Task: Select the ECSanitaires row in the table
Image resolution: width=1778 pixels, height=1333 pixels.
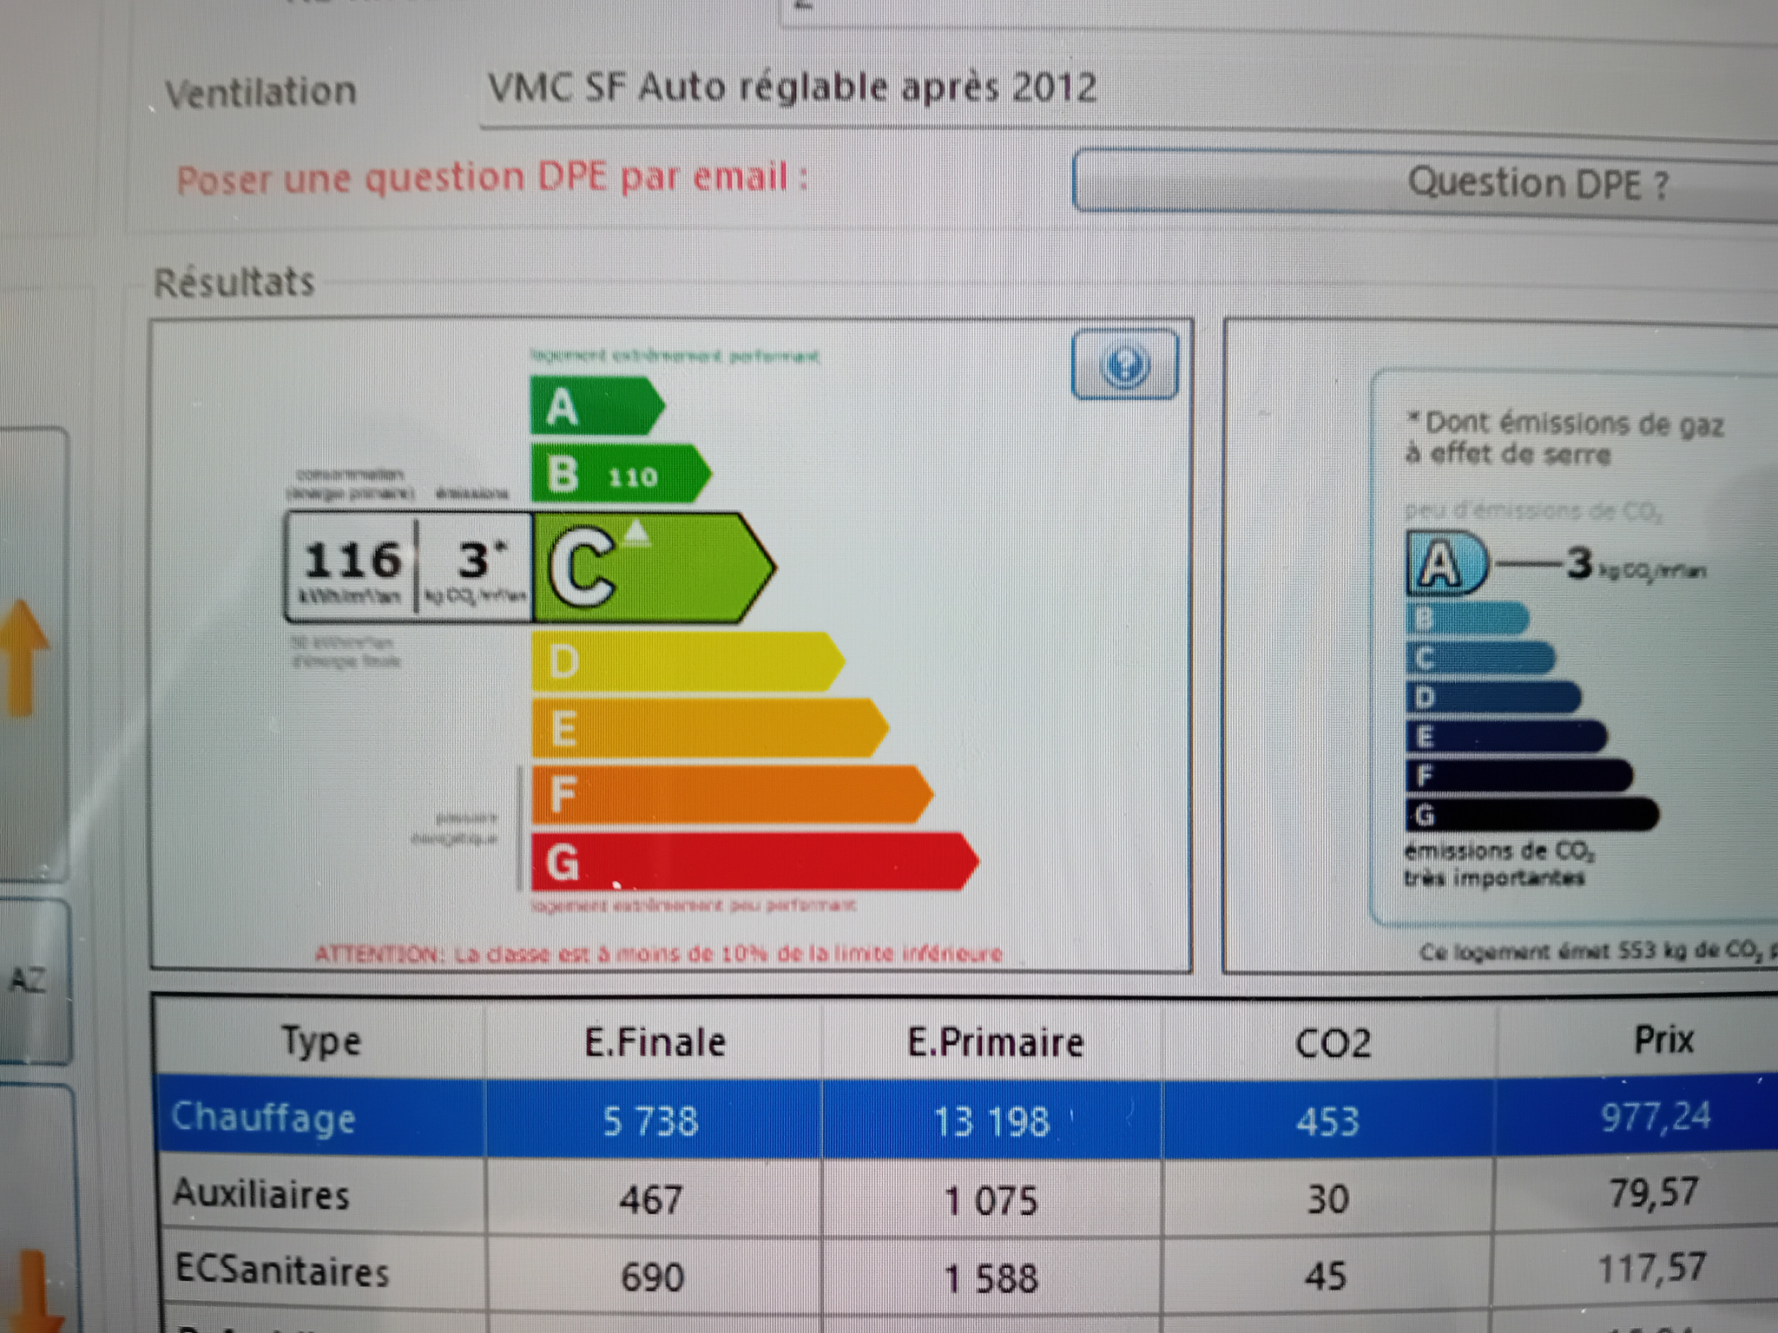Action: [966, 1274]
